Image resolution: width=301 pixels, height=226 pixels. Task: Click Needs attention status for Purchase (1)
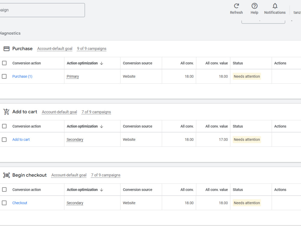[x=247, y=76]
